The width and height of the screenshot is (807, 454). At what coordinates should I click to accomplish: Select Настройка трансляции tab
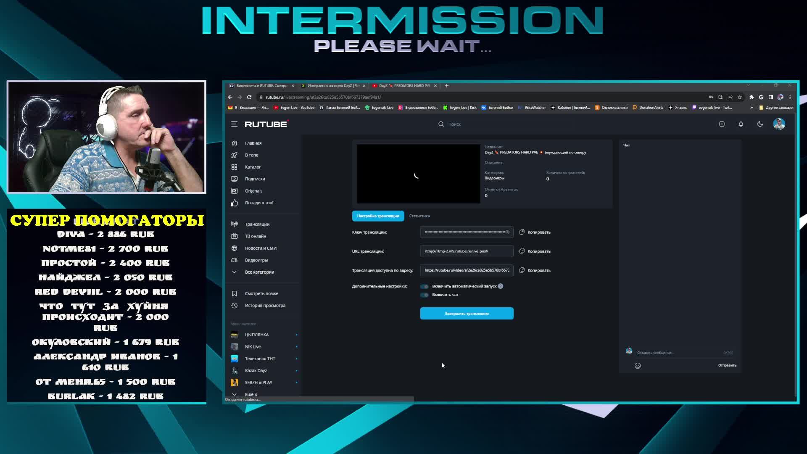tap(378, 216)
